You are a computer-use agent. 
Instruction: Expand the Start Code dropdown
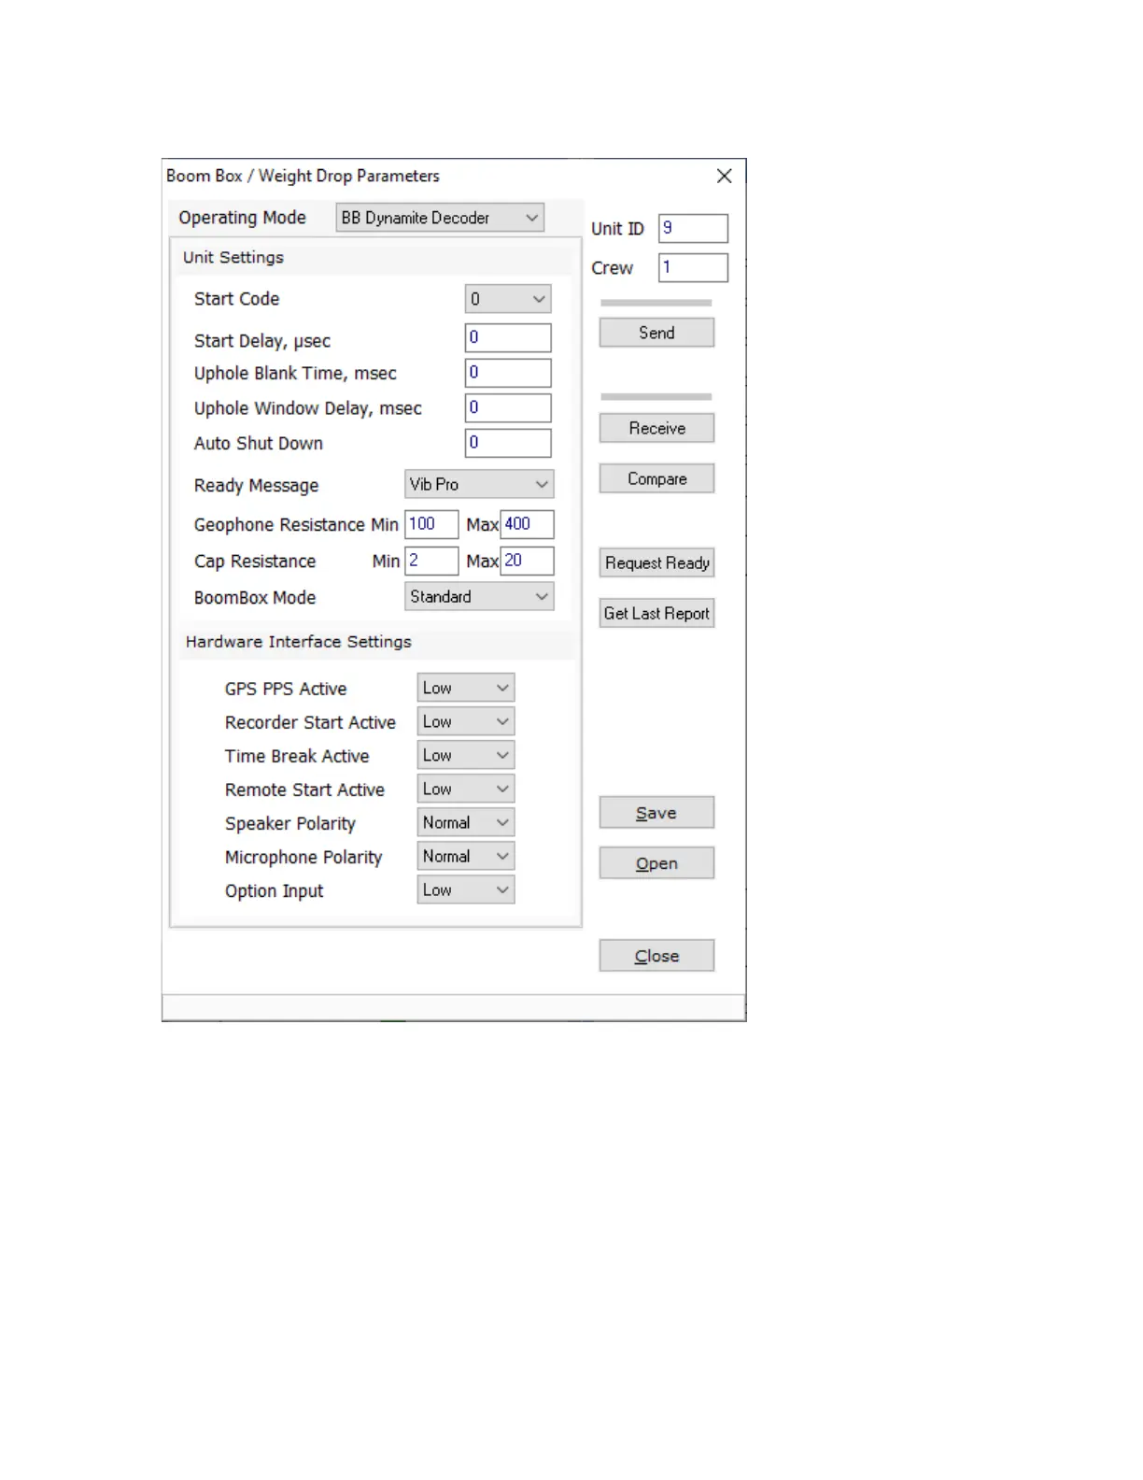508,299
